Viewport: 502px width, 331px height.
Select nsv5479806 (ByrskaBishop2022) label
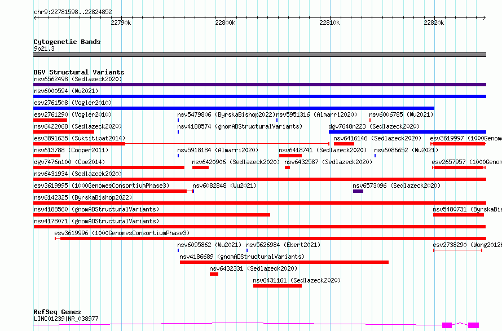[x=226, y=114]
